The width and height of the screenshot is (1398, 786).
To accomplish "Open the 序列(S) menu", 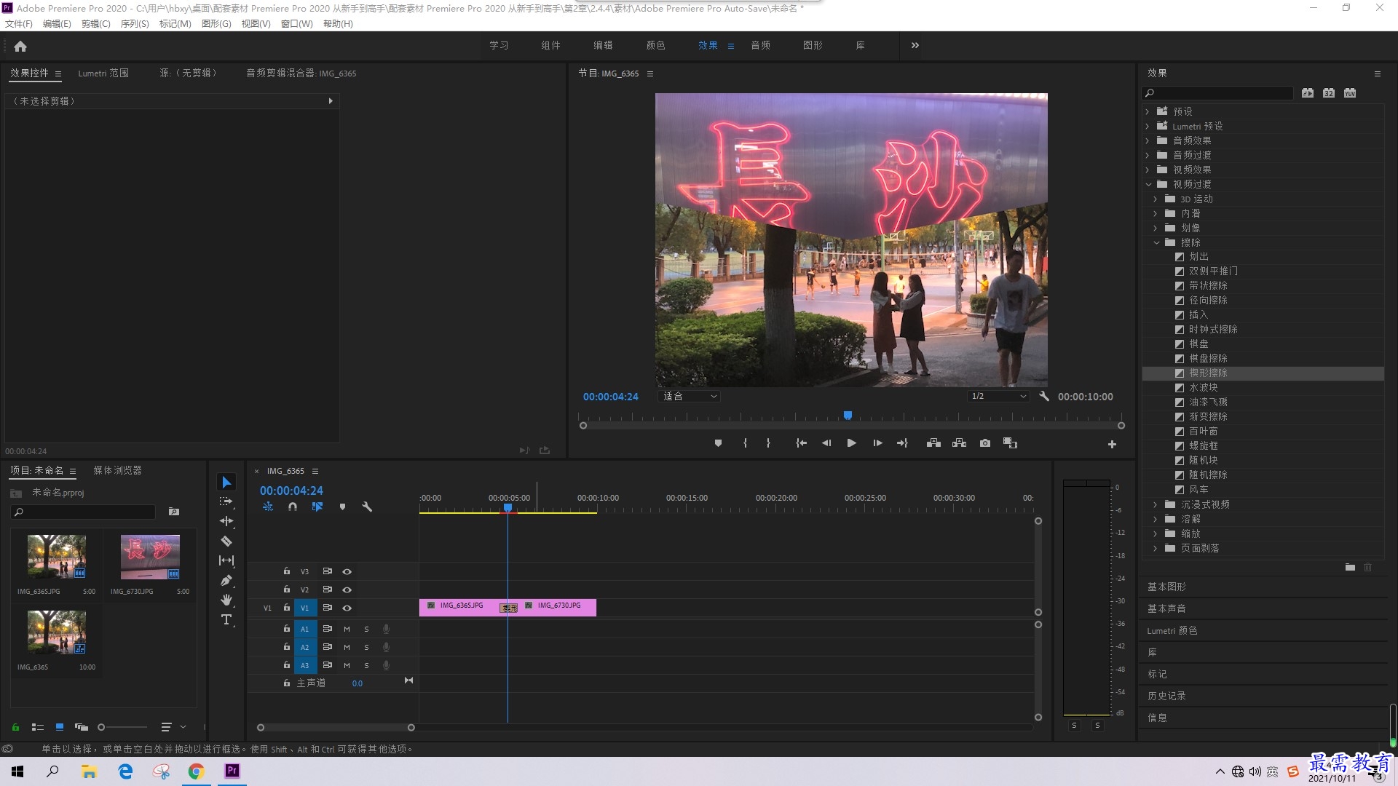I will pos(135,24).
